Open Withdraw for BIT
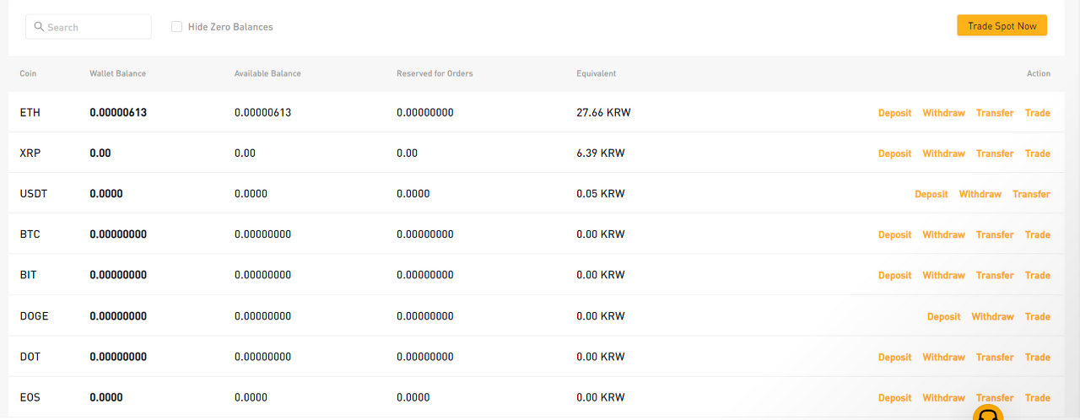This screenshot has height=420, width=1080. (x=943, y=275)
